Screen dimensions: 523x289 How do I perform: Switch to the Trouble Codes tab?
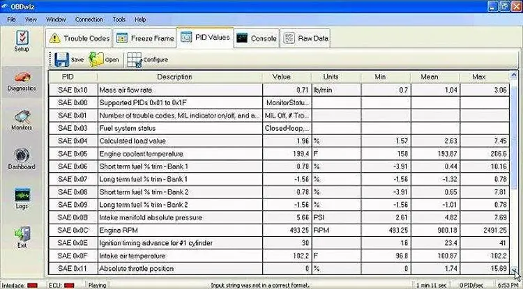(79, 38)
